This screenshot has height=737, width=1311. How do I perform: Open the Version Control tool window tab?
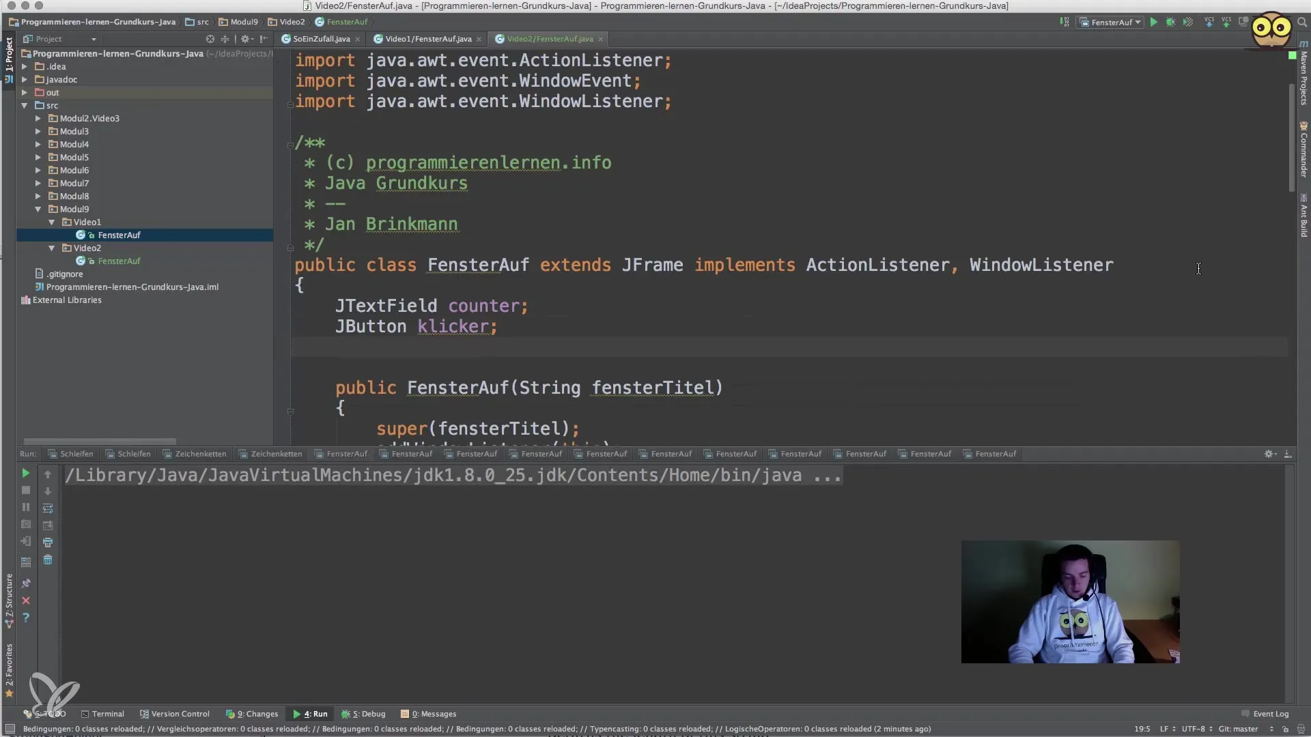click(x=175, y=714)
